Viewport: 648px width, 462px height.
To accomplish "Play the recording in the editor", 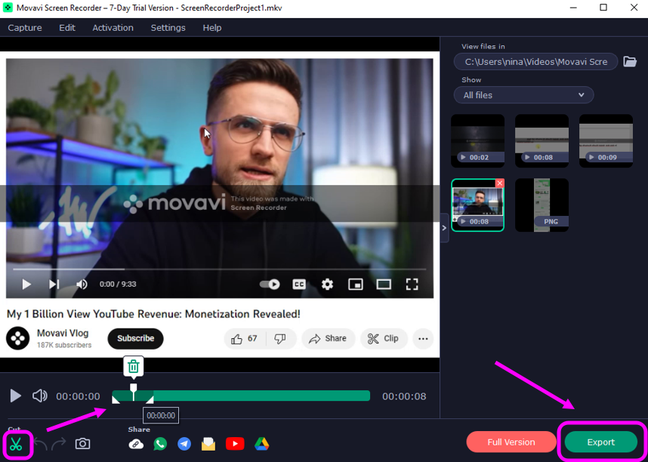I will click(16, 396).
